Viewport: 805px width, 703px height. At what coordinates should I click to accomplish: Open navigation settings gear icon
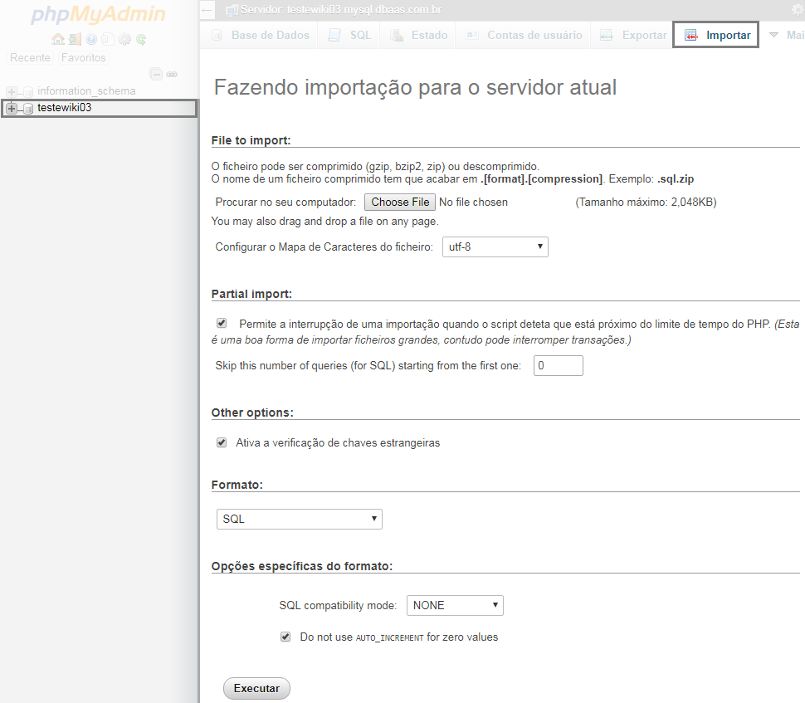pos(124,39)
